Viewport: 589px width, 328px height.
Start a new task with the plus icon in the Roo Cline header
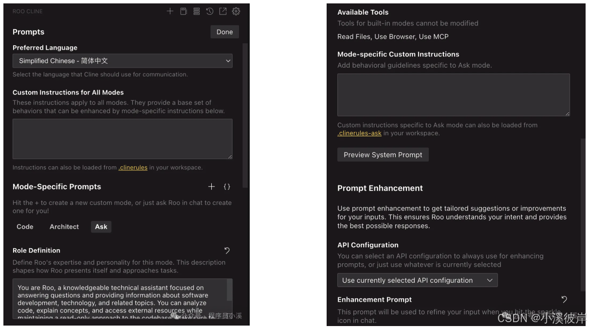tap(170, 11)
